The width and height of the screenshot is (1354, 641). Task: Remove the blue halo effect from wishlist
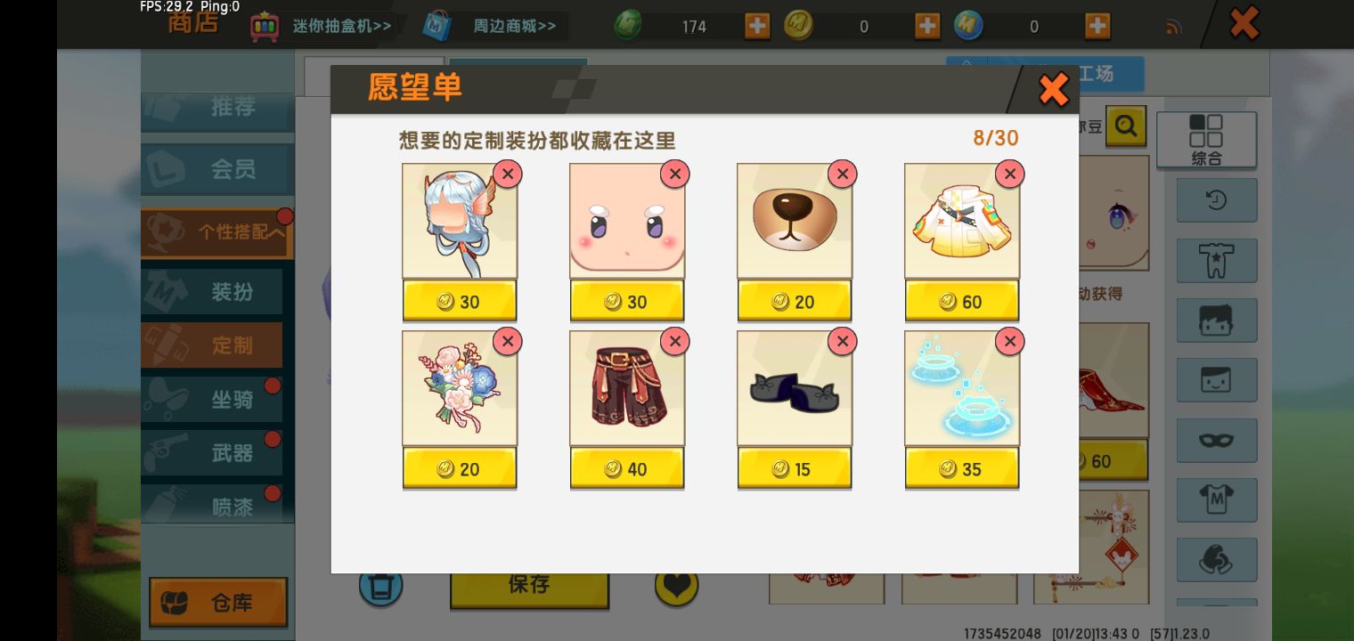click(x=1010, y=341)
